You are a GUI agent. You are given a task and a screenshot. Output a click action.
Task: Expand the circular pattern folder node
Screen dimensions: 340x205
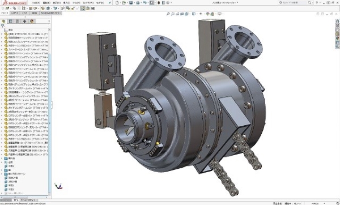[2, 174]
